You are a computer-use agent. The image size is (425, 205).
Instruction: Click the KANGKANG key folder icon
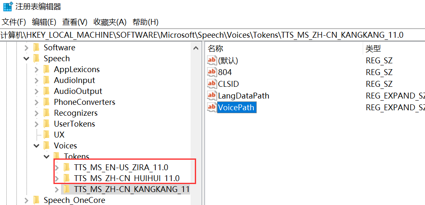66,189
